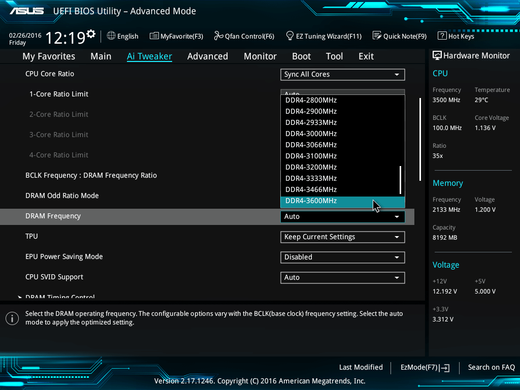Image resolution: width=520 pixels, height=390 pixels.
Task: View the Hot Keys list
Action: [456, 36]
